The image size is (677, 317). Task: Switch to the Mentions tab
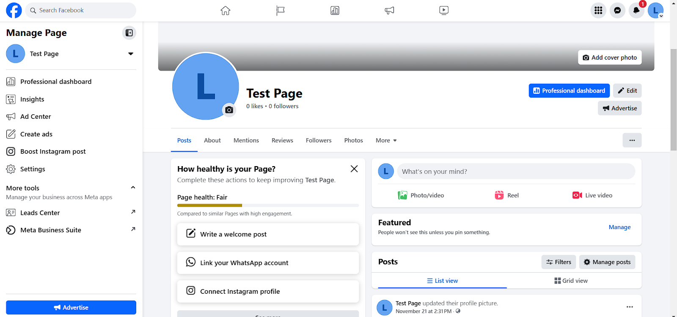coord(246,140)
